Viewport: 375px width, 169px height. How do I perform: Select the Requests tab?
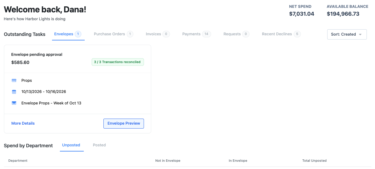(236, 34)
